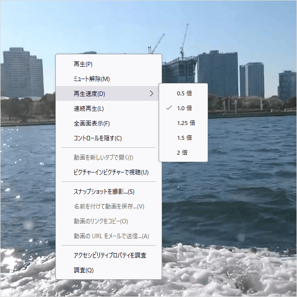
Task: Select アクセシビリティプロパティを調査
Action: point(109,255)
